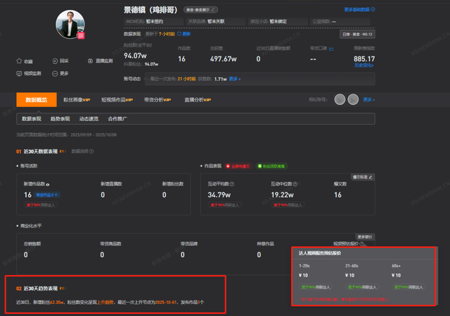Click the 94.07w follower count
Viewport: 450px width, 316px height.
(135, 56)
